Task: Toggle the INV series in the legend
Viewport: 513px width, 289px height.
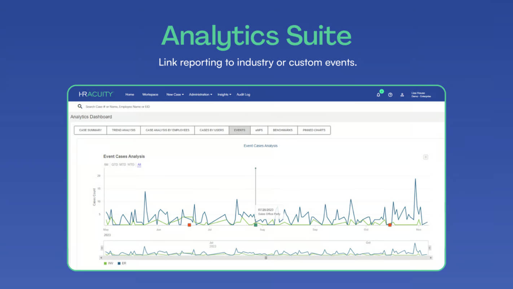Action: tap(108, 263)
